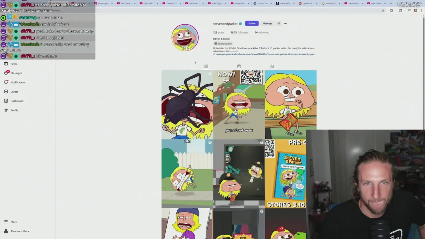Show similar accounts suggestions icon

tap(279, 24)
